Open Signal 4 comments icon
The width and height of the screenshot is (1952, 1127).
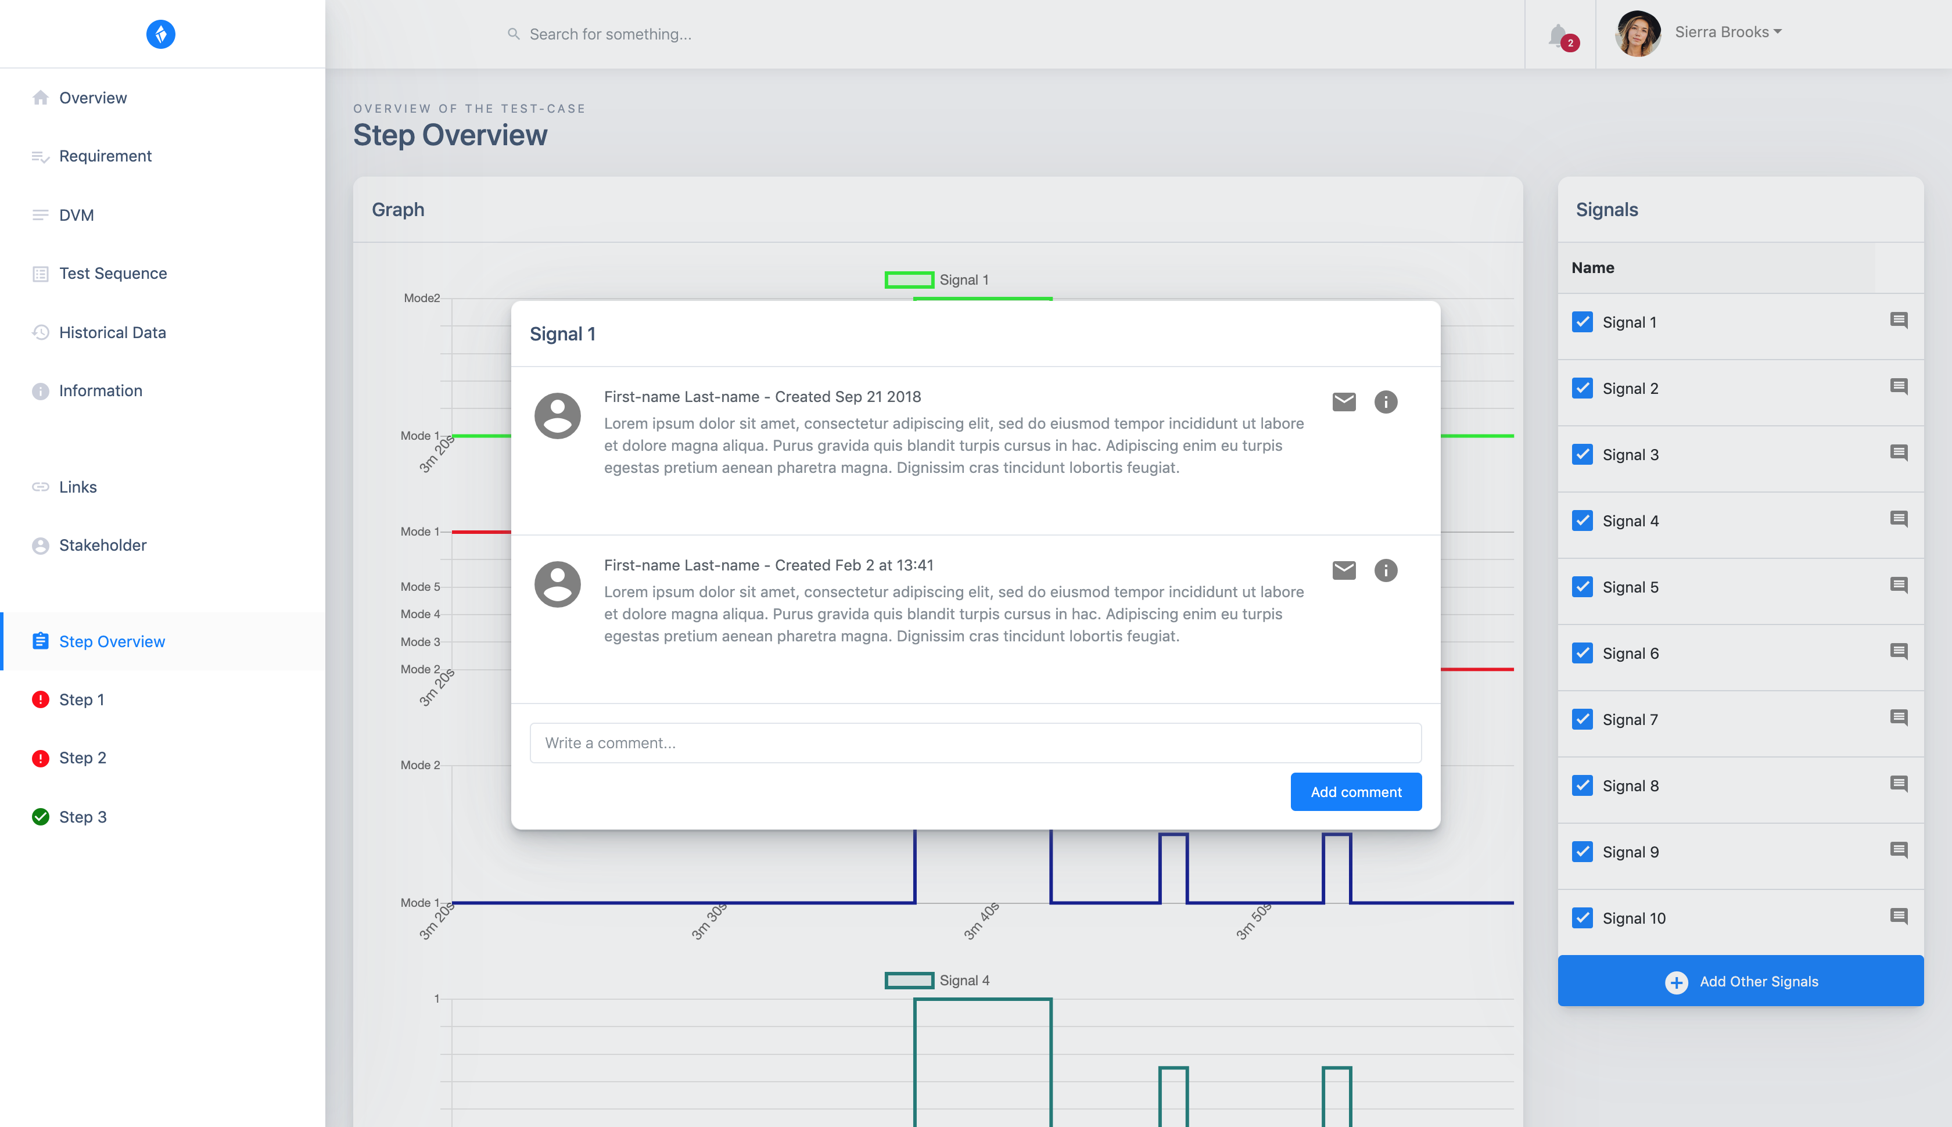pos(1899,519)
